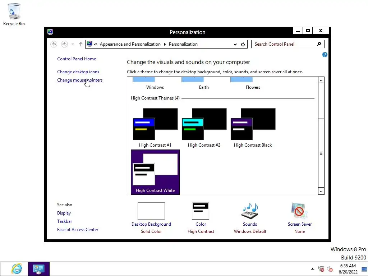Viewport: 368px width, 276px height.
Task: Launch Internet Explorer from the taskbar
Action: pos(17,269)
